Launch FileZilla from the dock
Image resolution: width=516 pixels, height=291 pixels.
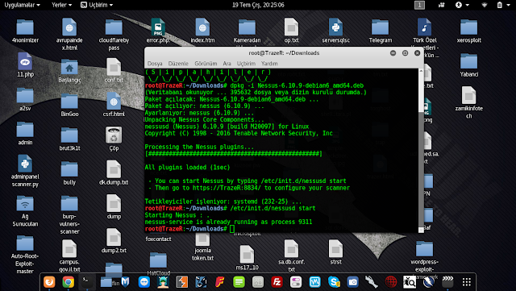click(x=277, y=282)
